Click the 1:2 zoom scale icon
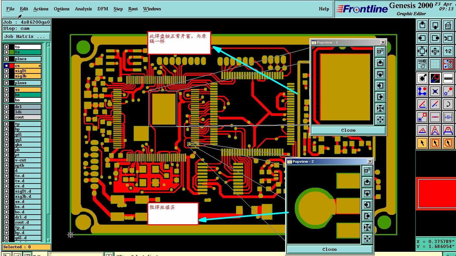 [448, 51]
